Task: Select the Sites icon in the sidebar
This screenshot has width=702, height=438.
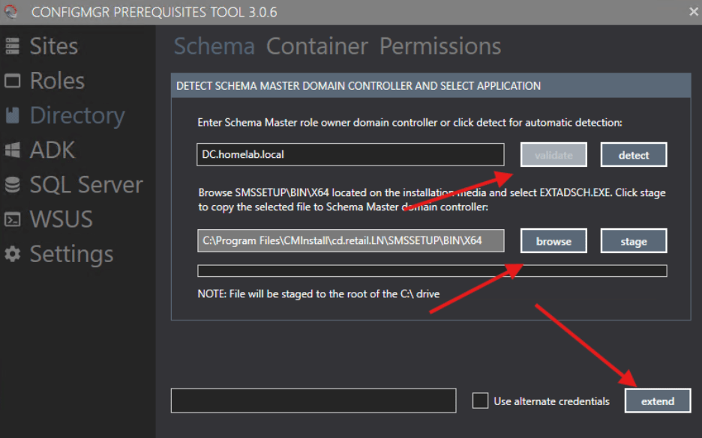Action: coord(14,46)
